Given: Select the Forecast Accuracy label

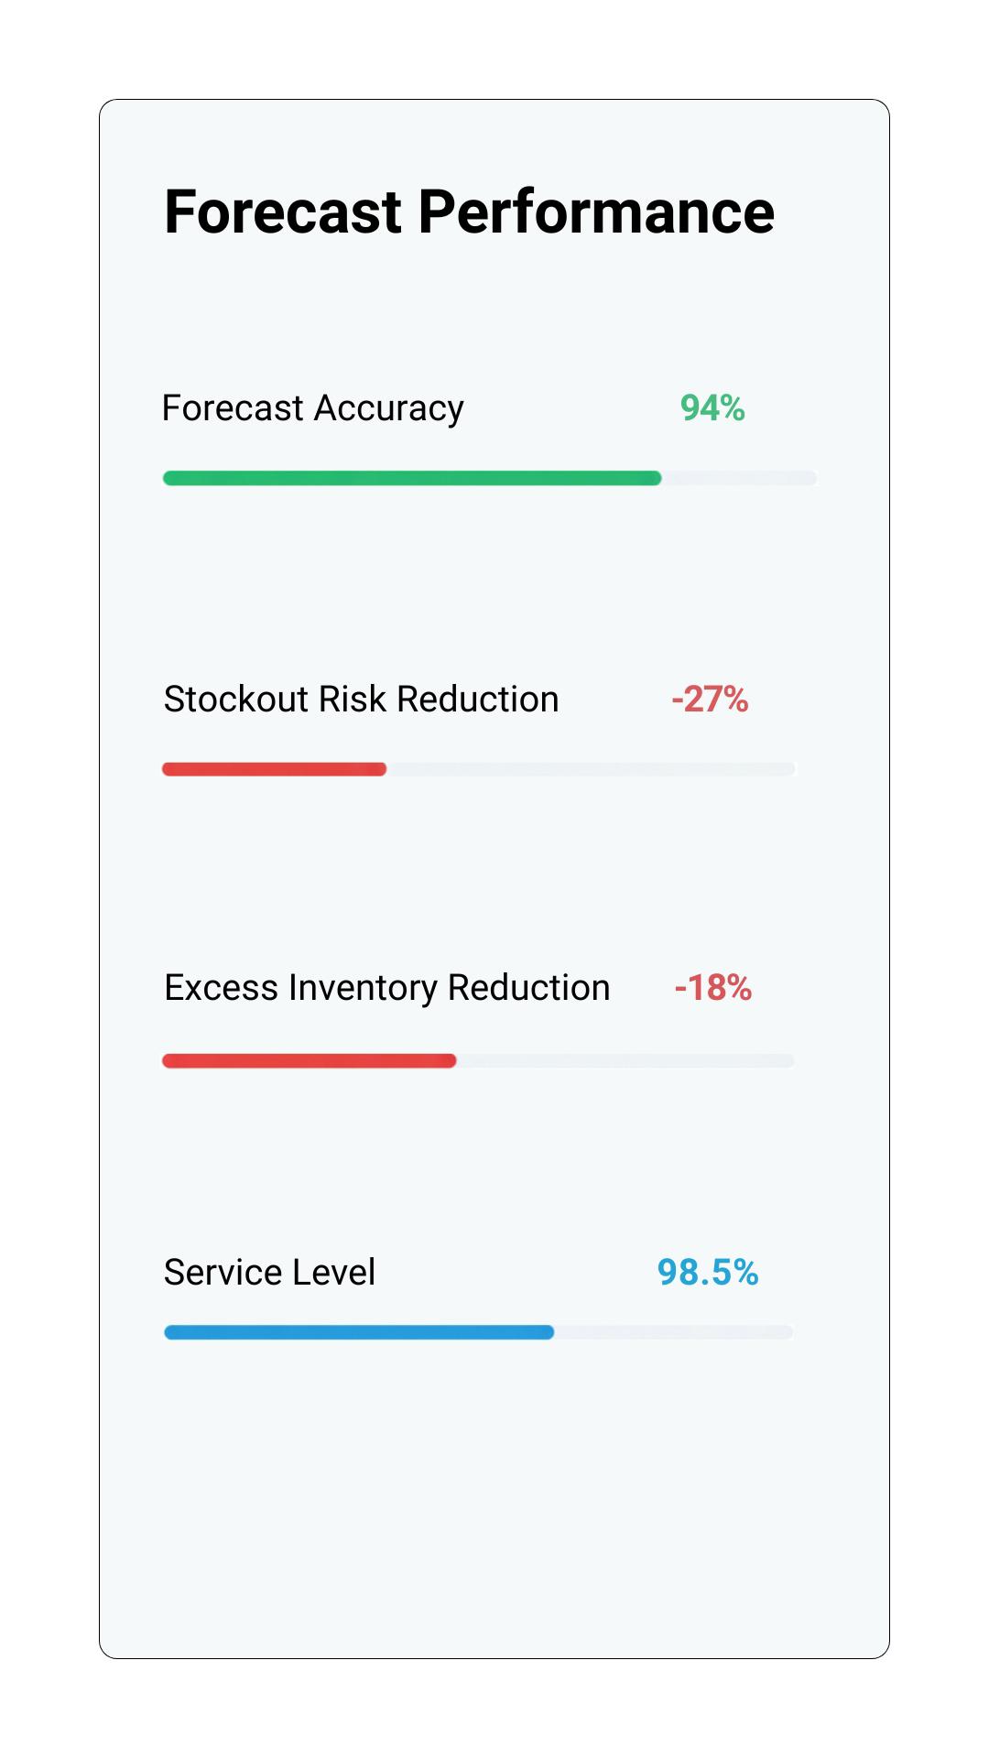Looking at the screenshot, I should (x=312, y=408).
